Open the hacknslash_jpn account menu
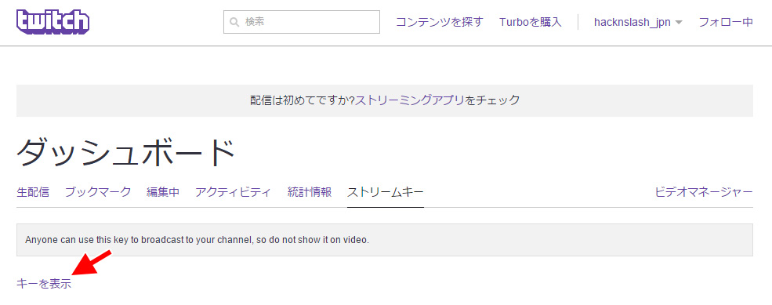Screen dimensions: 772x305 coord(632,23)
